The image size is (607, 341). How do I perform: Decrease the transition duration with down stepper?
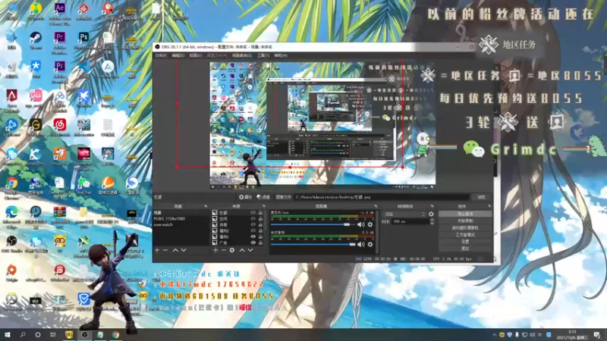tap(432, 224)
